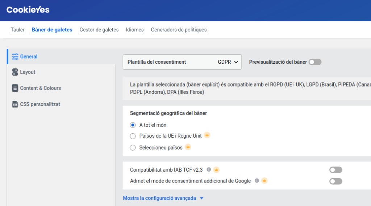Enable Google additional consent mode toggle

(x=335, y=181)
